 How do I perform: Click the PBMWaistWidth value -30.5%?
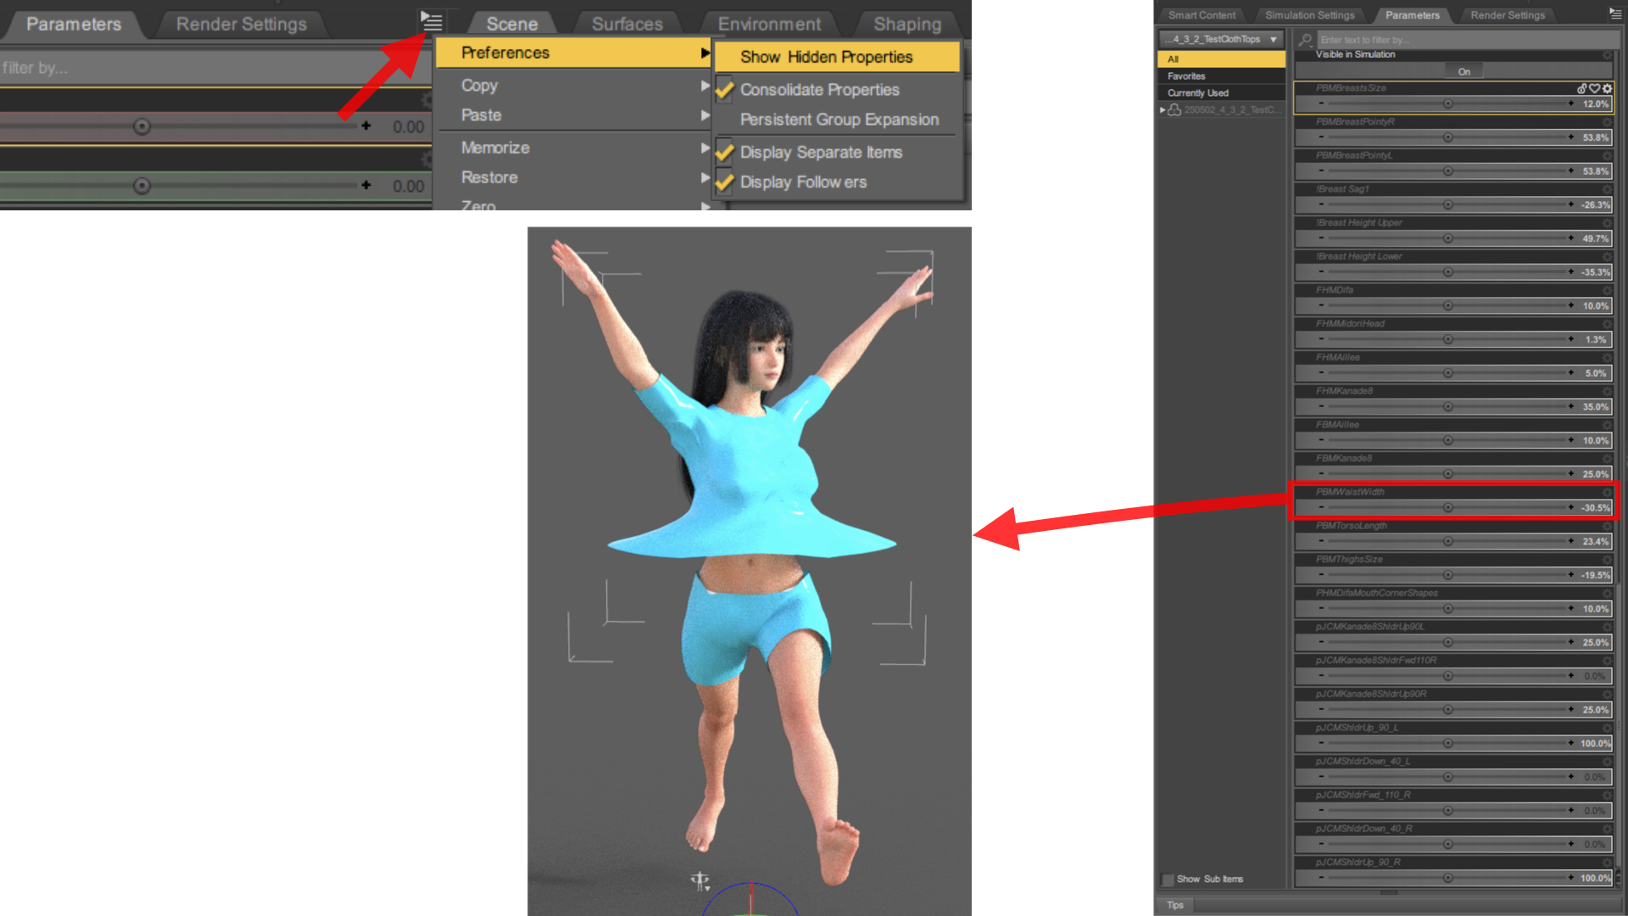click(x=1595, y=507)
